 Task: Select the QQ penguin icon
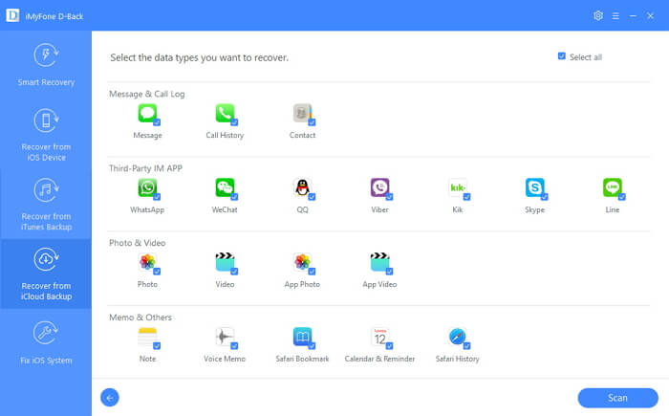303,188
